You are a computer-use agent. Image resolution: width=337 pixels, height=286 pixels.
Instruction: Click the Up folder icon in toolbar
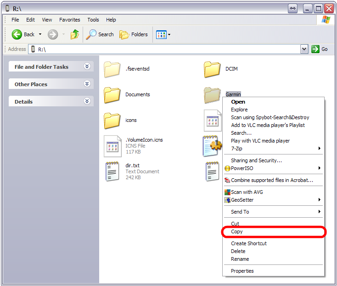tap(75, 34)
